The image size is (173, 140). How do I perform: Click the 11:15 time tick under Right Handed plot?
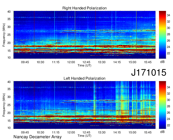point(56,62)
